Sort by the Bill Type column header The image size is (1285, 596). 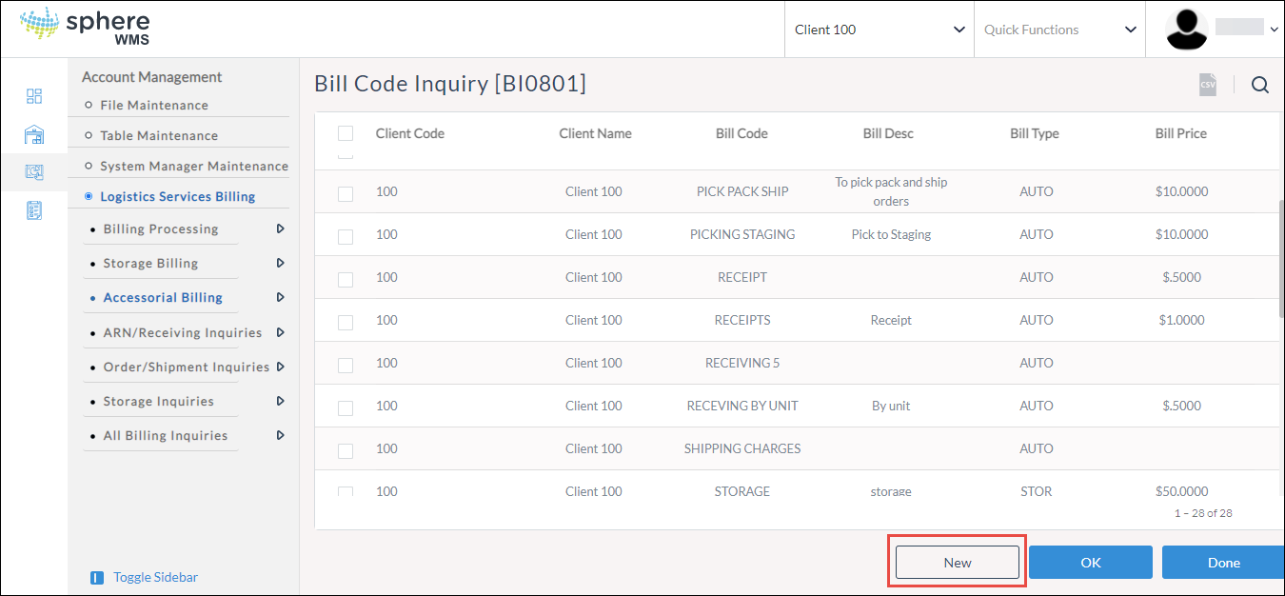pos(1035,133)
